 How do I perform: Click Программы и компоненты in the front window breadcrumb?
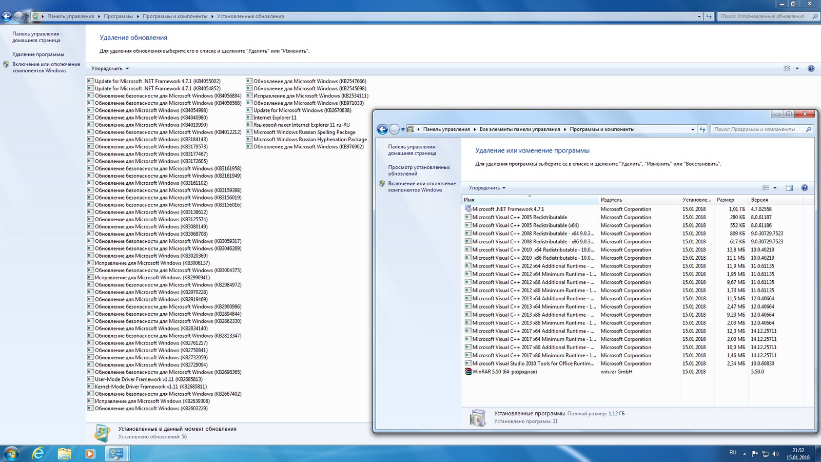[x=602, y=129]
